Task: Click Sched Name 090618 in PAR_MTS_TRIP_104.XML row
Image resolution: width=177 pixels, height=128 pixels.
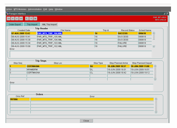Action: (x=145, y=40)
